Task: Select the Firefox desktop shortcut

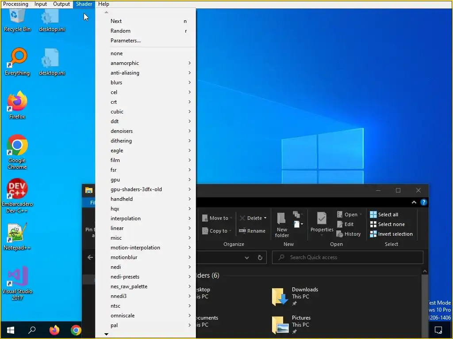Action: click(x=17, y=105)
